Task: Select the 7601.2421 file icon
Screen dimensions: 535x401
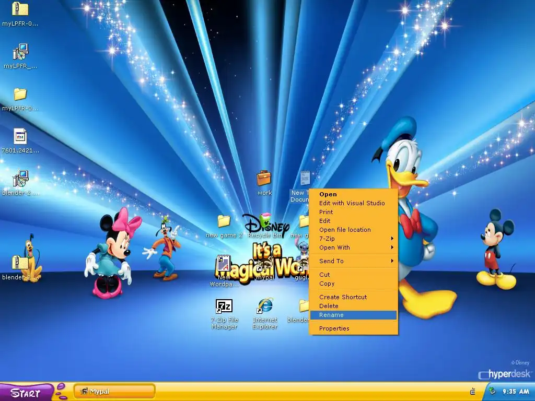Action: (x=20, y=136)
